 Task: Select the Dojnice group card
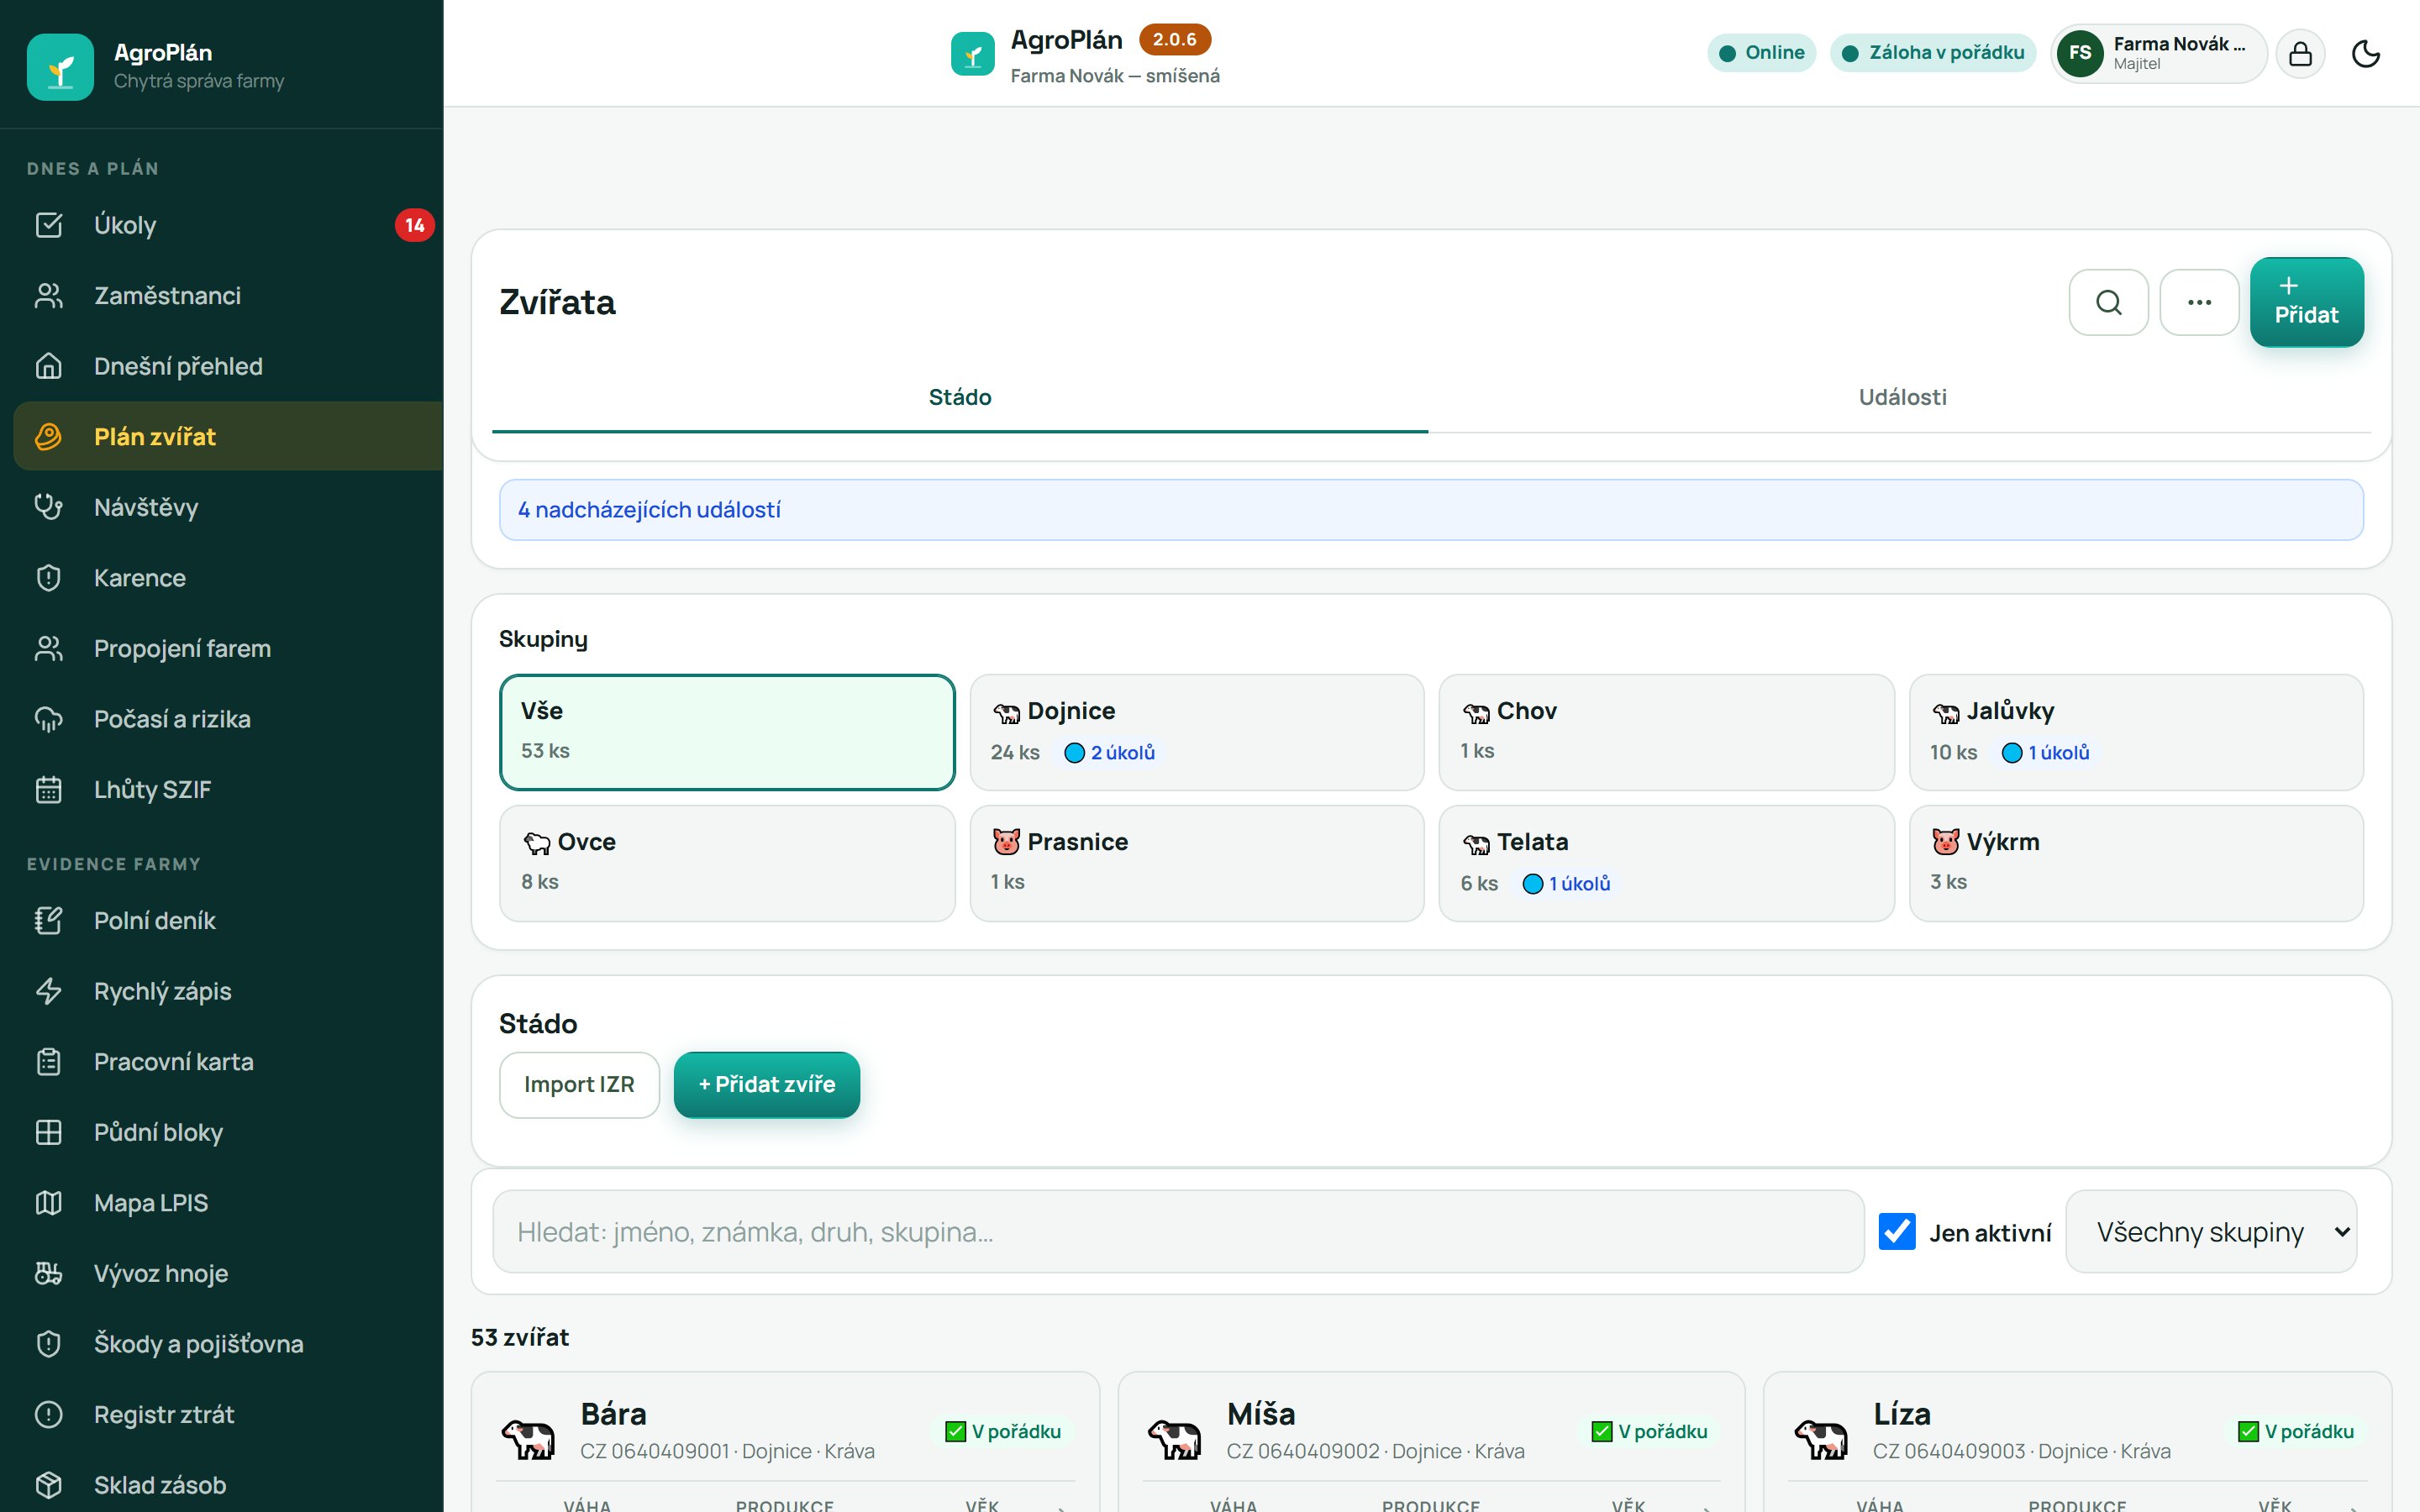coord(1197,732)
